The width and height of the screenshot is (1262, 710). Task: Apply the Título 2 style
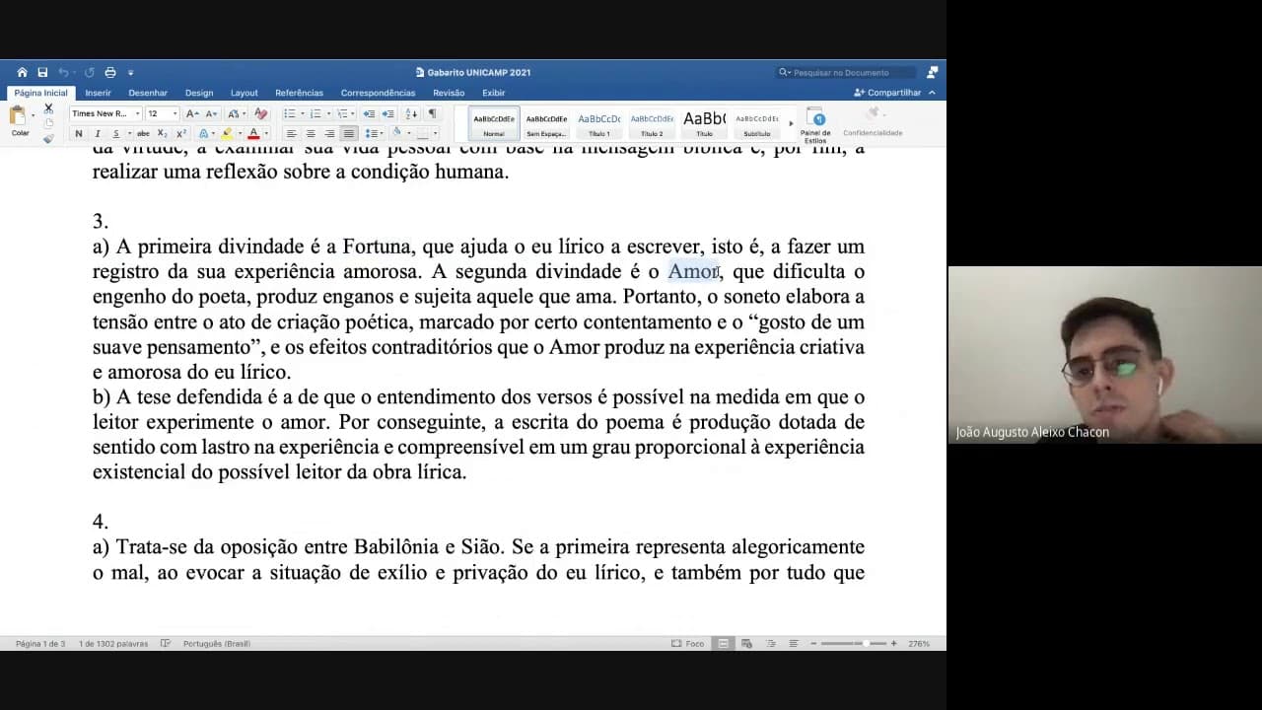click(652, 123)
